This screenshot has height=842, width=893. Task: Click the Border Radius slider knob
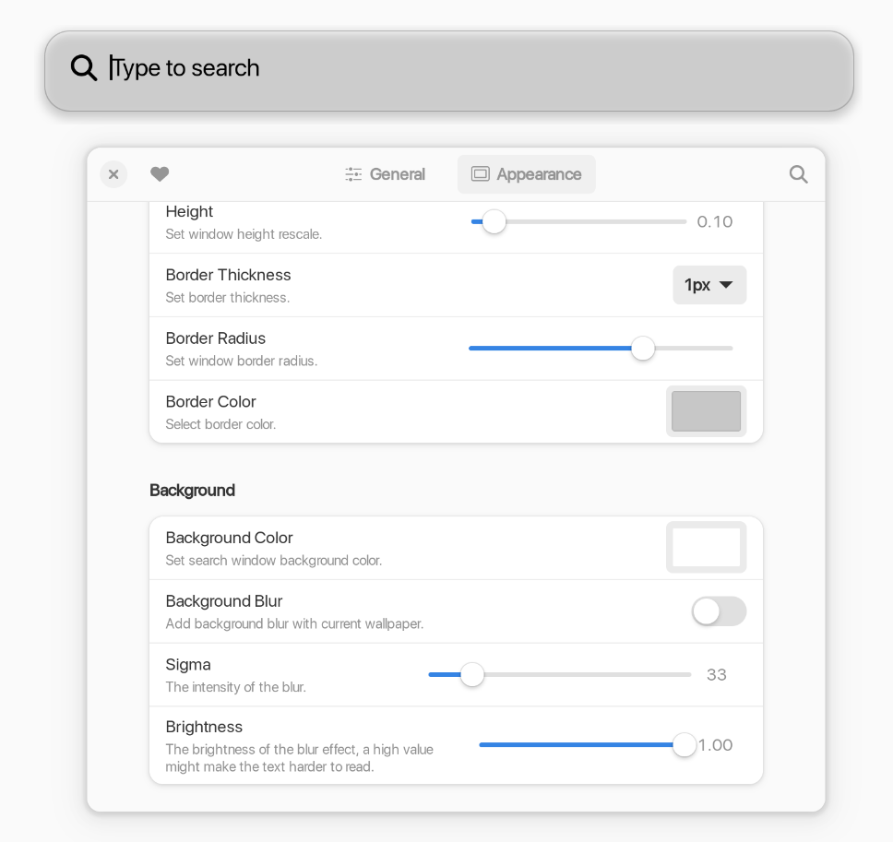[x=643, y=348]
